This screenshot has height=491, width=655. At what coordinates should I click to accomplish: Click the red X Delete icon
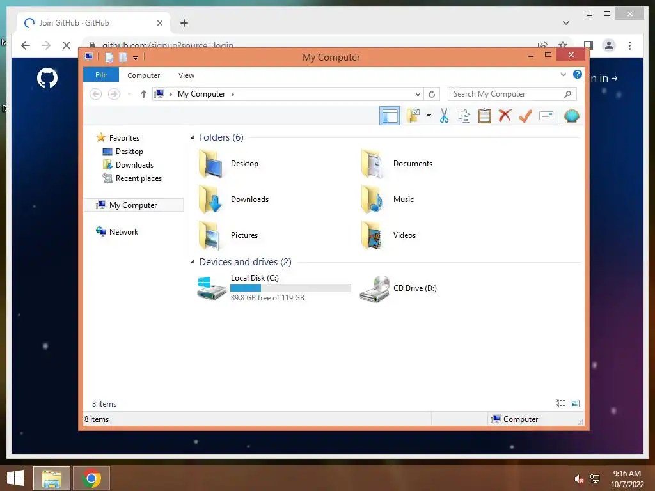click(x=505, y=116)
